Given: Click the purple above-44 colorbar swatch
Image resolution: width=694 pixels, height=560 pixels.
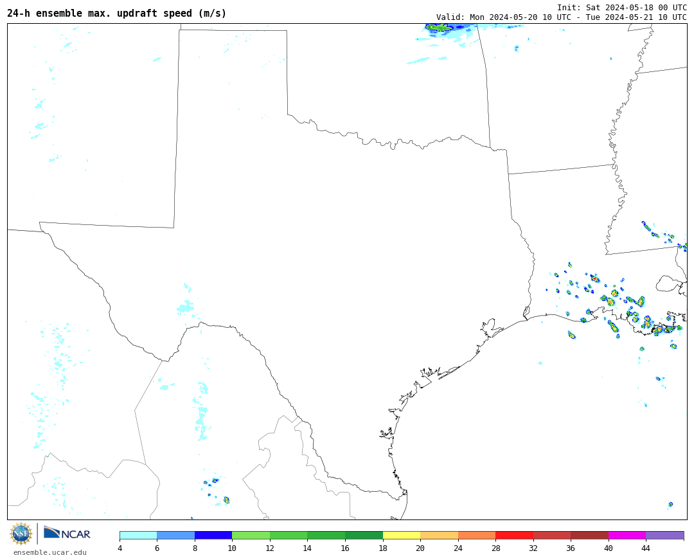Looking at the screenshot, I should (x=665, y=535).
